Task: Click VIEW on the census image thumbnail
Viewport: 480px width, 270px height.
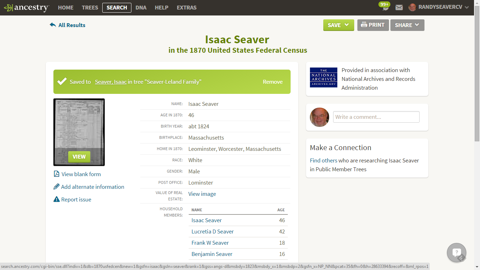Action: pos(79,157)
